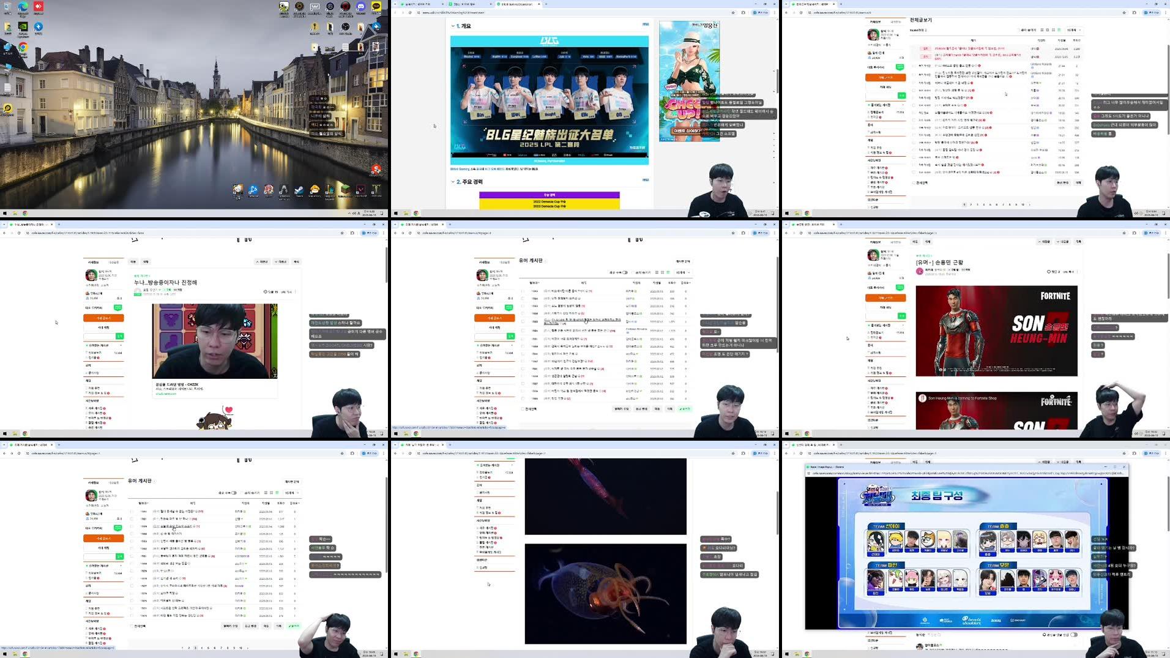Select the active BLG tab in wiki window
The width and height of the screenshot is (1170, 658).
519,4
